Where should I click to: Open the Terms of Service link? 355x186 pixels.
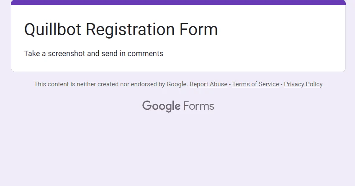[x=255, y=84]
